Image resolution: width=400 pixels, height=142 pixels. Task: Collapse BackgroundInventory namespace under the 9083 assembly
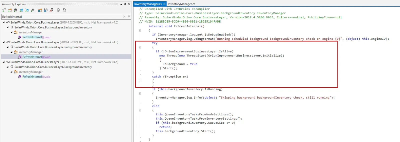(7, 47)
